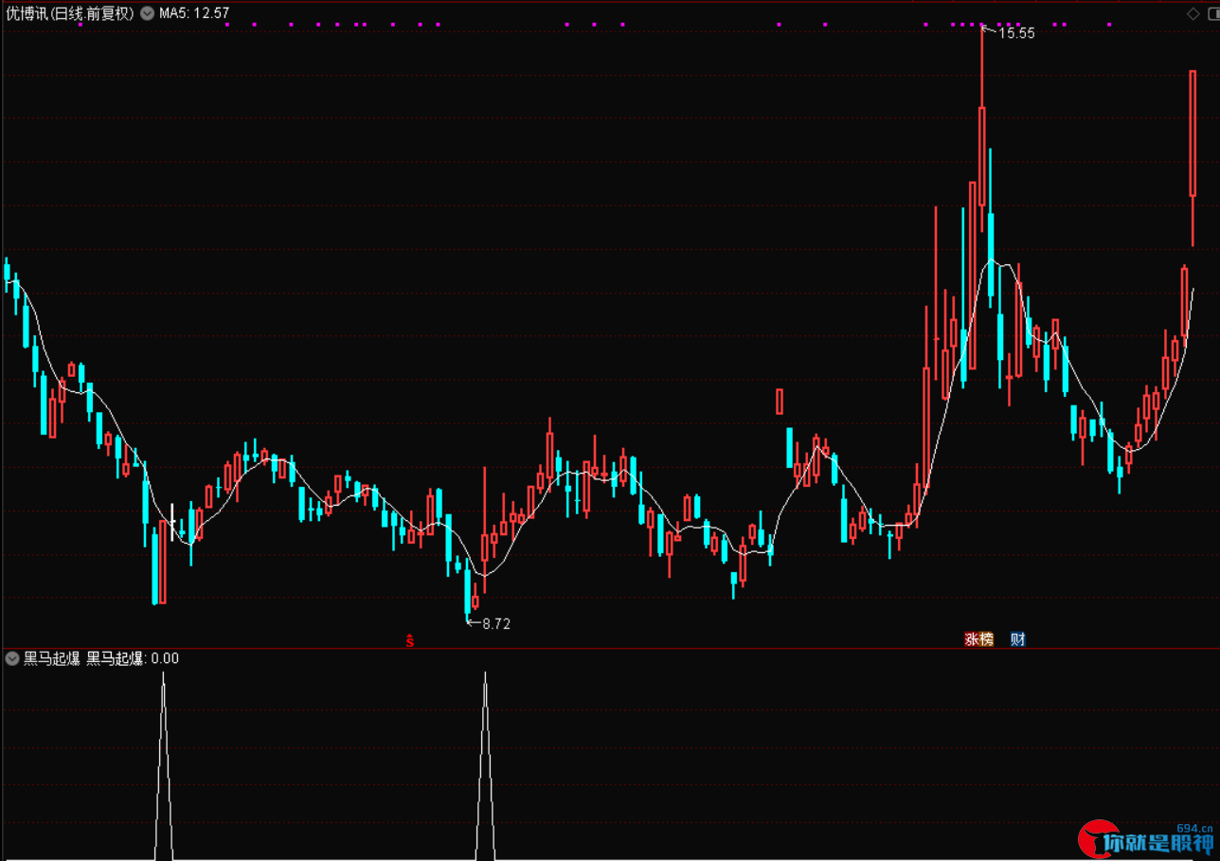Screen dimensions: 1220x861
Task: Click the diamond icon at top right
Action: (1193, 13)
